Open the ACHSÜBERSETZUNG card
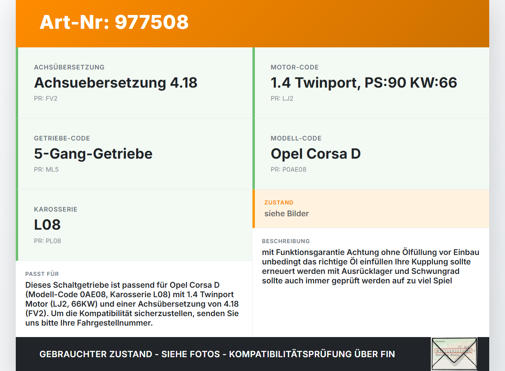505x371 pixels. click(134, 82)
